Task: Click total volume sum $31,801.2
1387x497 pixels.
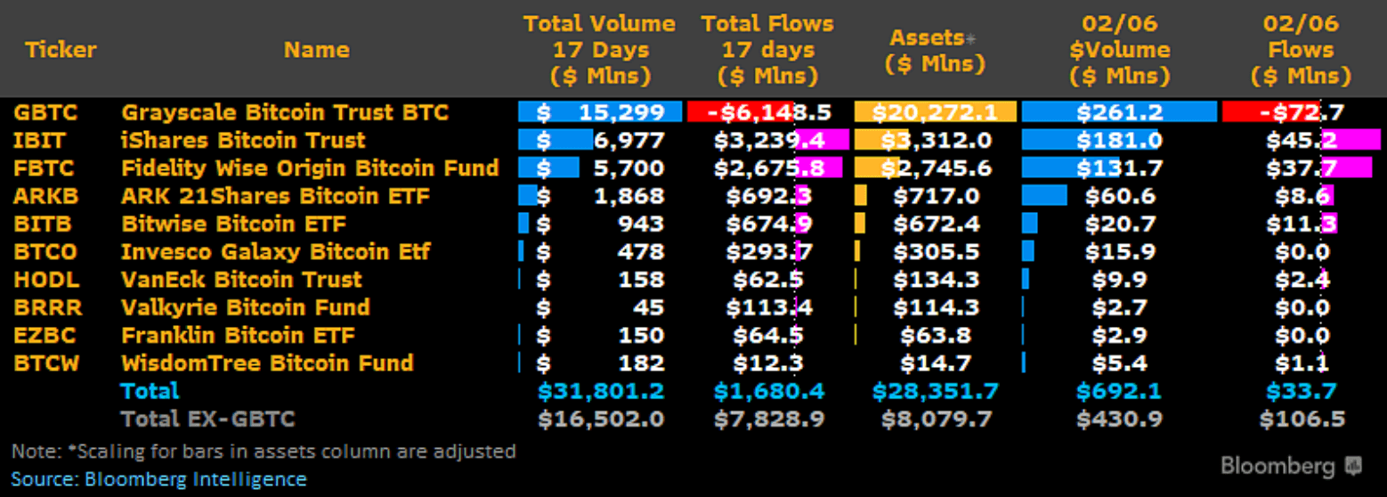Action: [601, 390]
